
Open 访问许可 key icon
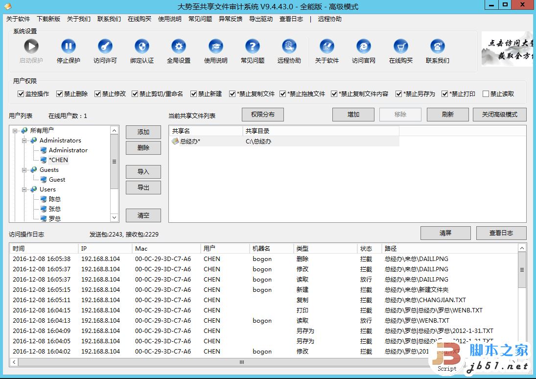(x=105, y=46)
